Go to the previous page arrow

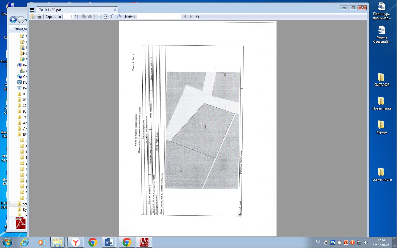(84, 17)
